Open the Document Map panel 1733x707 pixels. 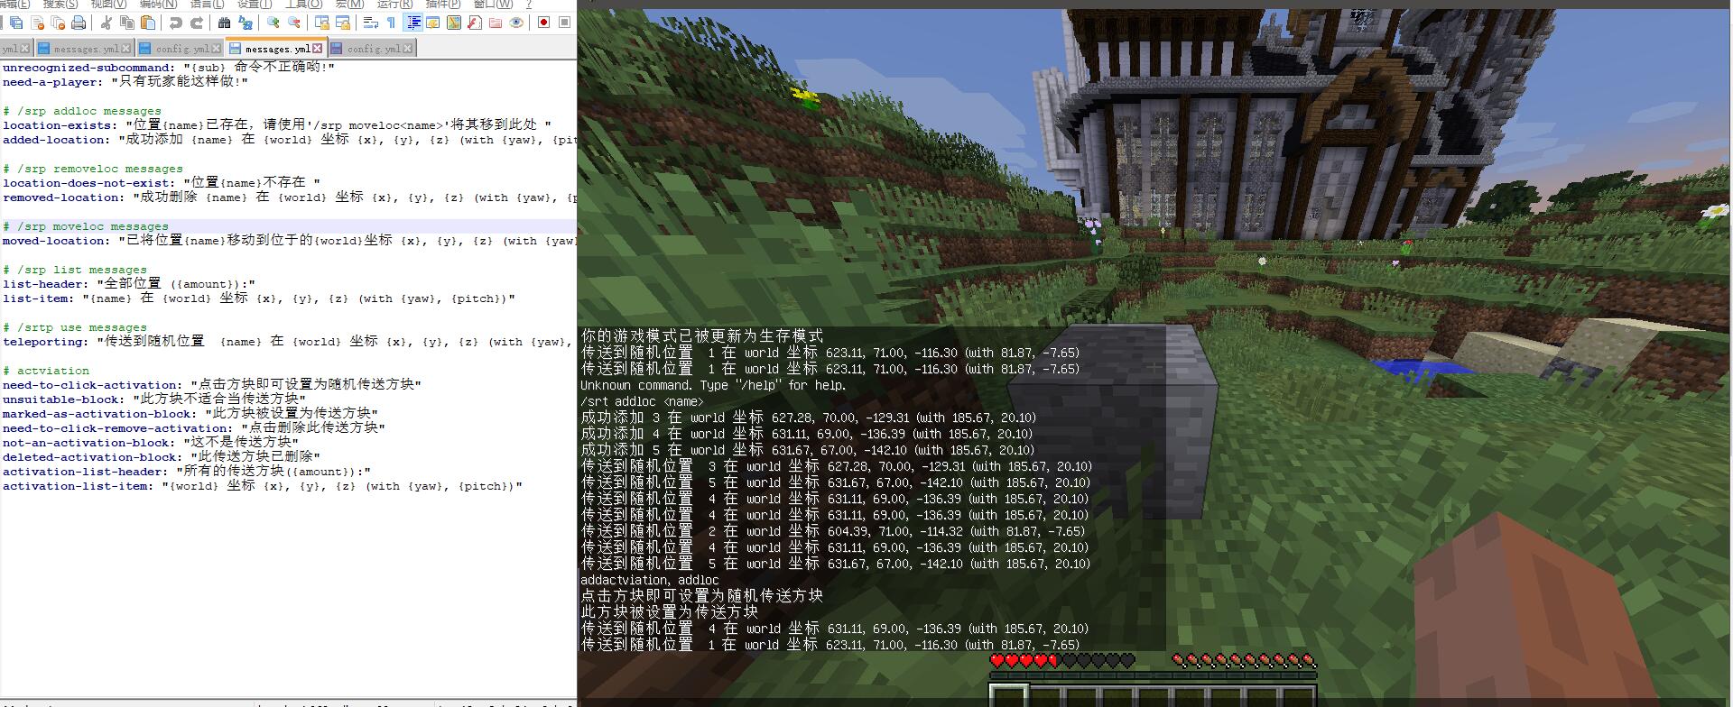pyautogui.click(x=454, y=23)
